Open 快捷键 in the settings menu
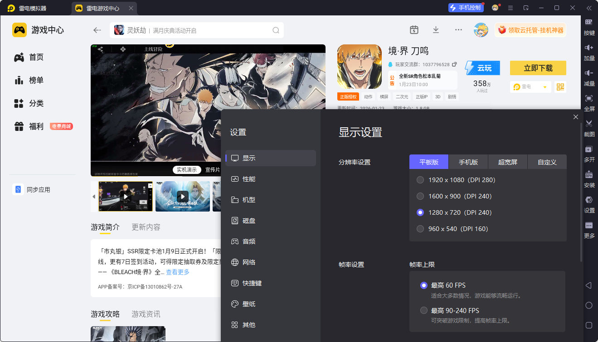The width and height of the screenshot is (598, 342). [271, 283]
